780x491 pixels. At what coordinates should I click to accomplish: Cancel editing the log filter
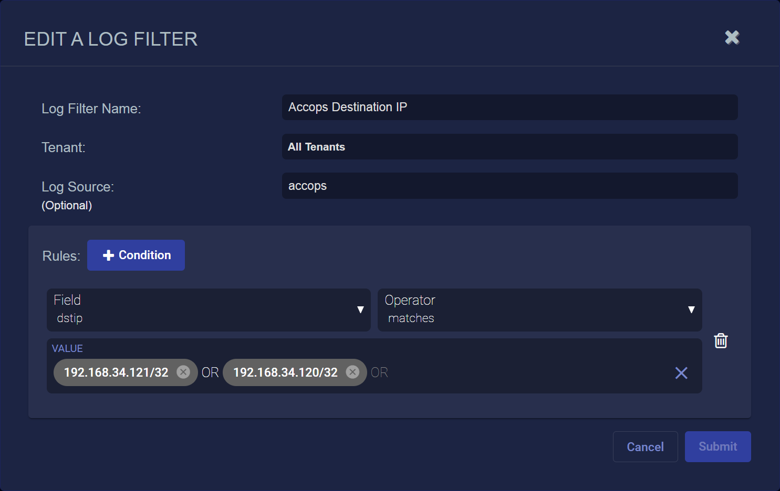[645, 447]
